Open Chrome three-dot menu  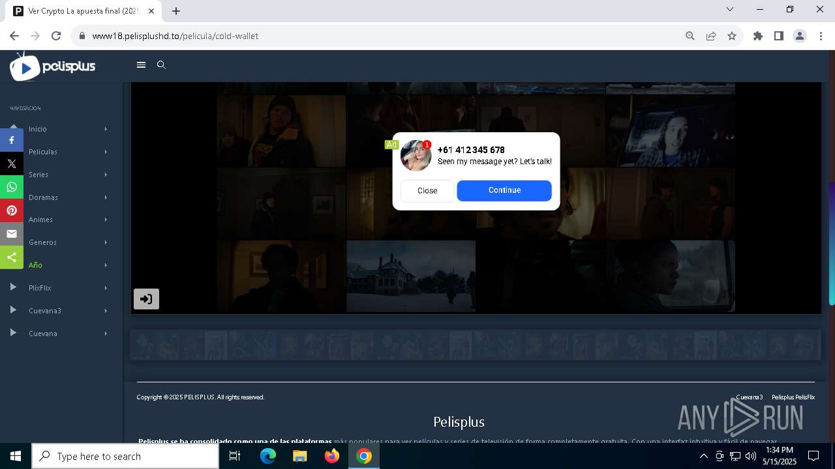(821, 36)
